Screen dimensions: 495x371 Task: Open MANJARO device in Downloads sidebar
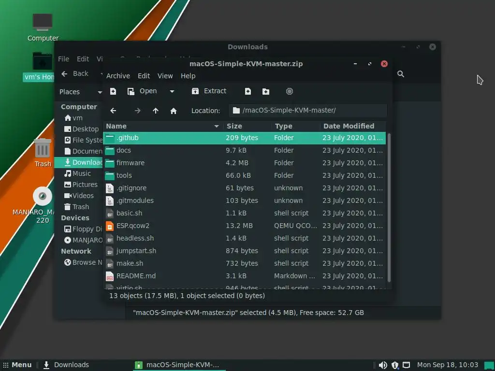point(83,240)
